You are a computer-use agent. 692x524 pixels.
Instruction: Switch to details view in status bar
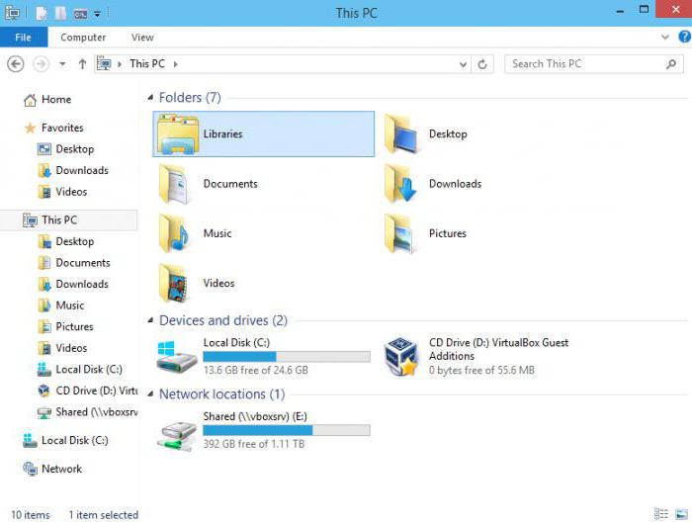click(x=660, y=515)
